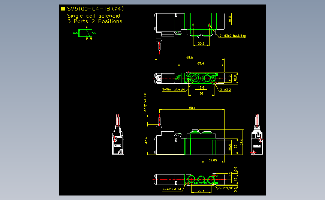The height and width of the screenshot is (200, 325).
Task: Select the 42.4 vertical dimension
Action: [146, 140]
